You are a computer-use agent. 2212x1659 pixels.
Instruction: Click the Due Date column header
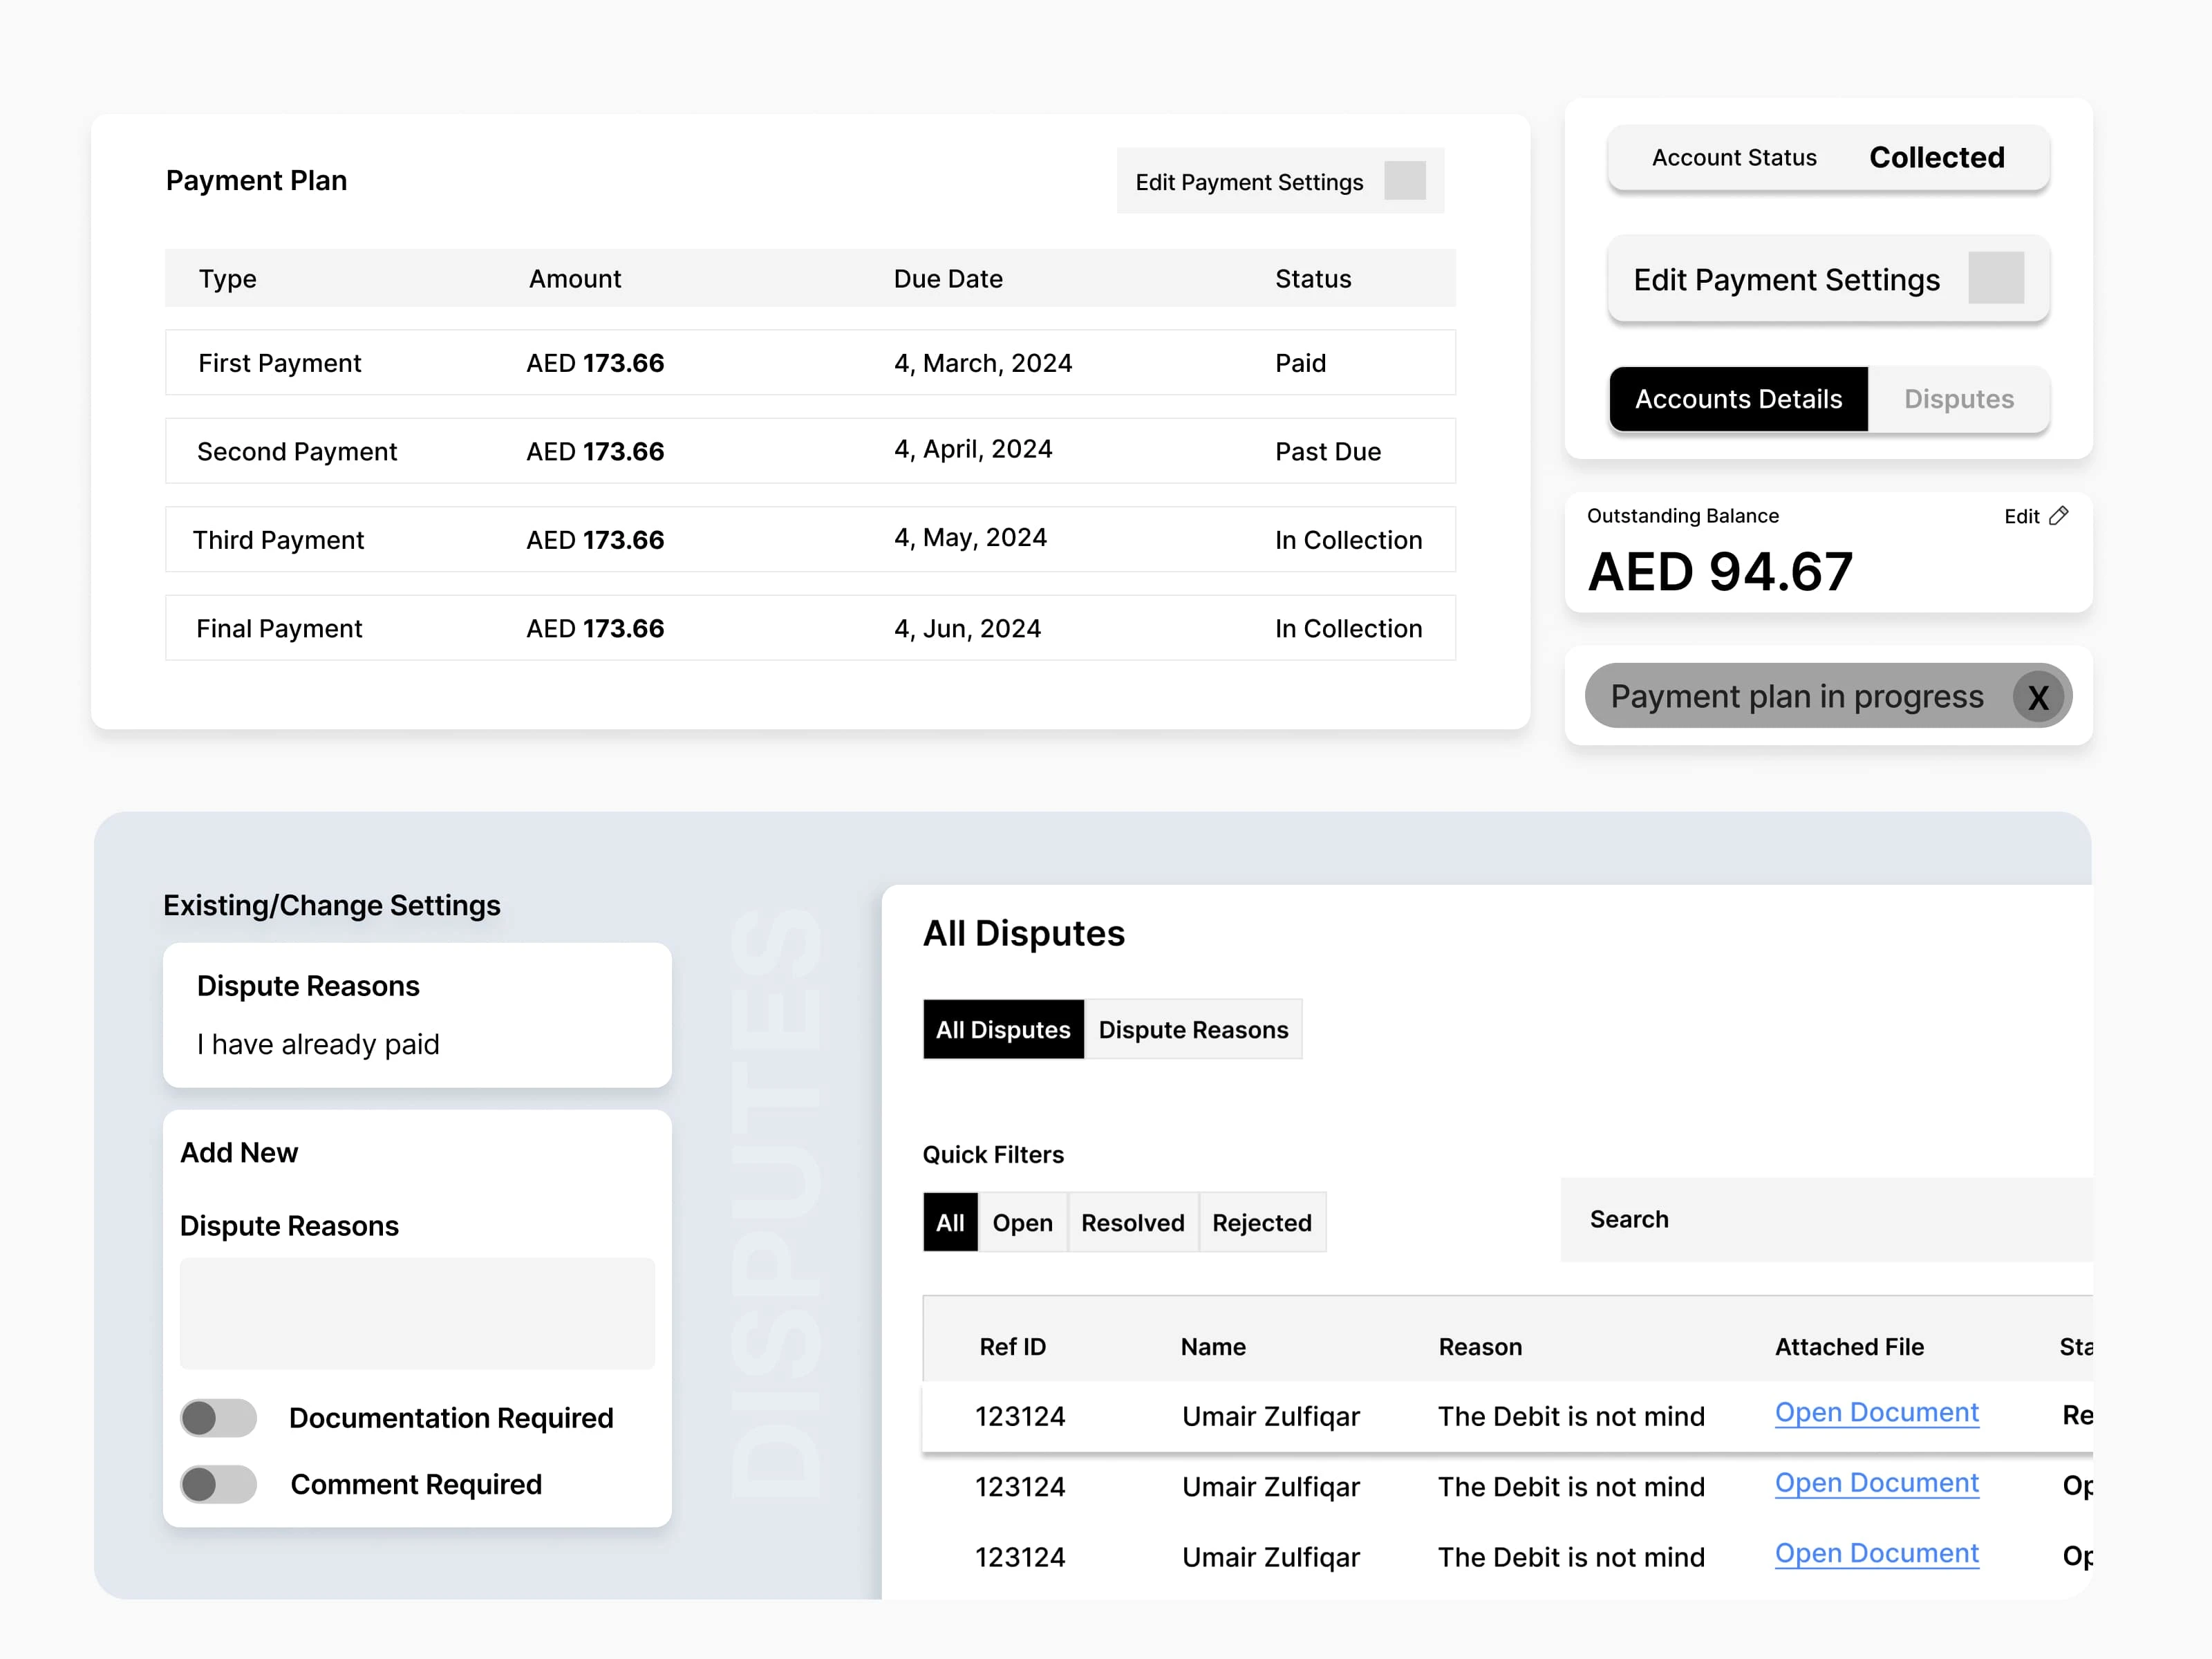point(948,279)
